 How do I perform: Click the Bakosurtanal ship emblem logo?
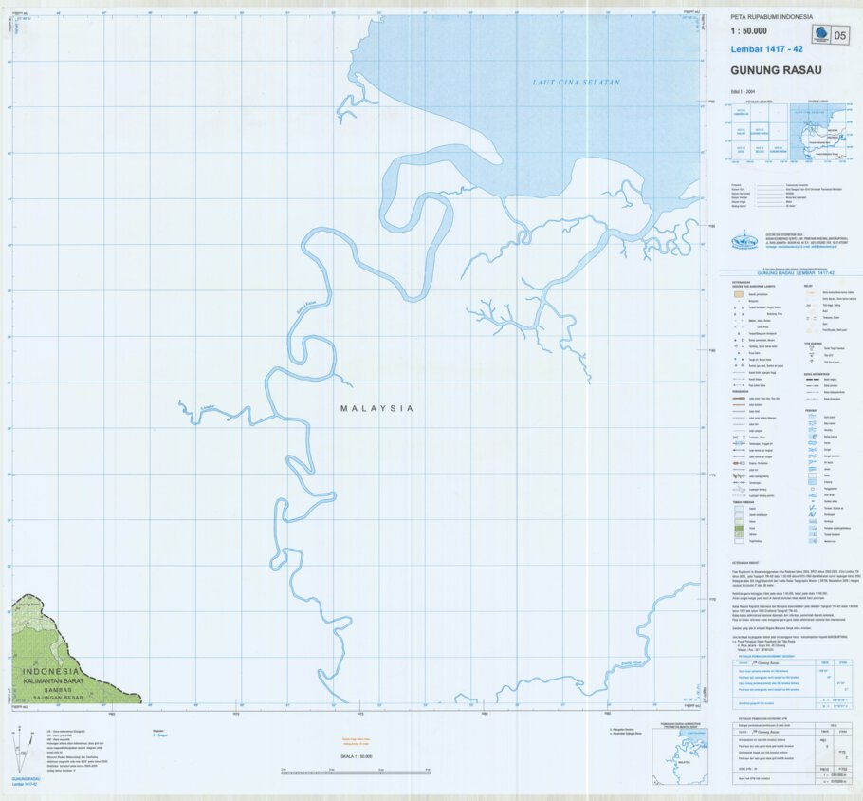click(x=744, y=242)
